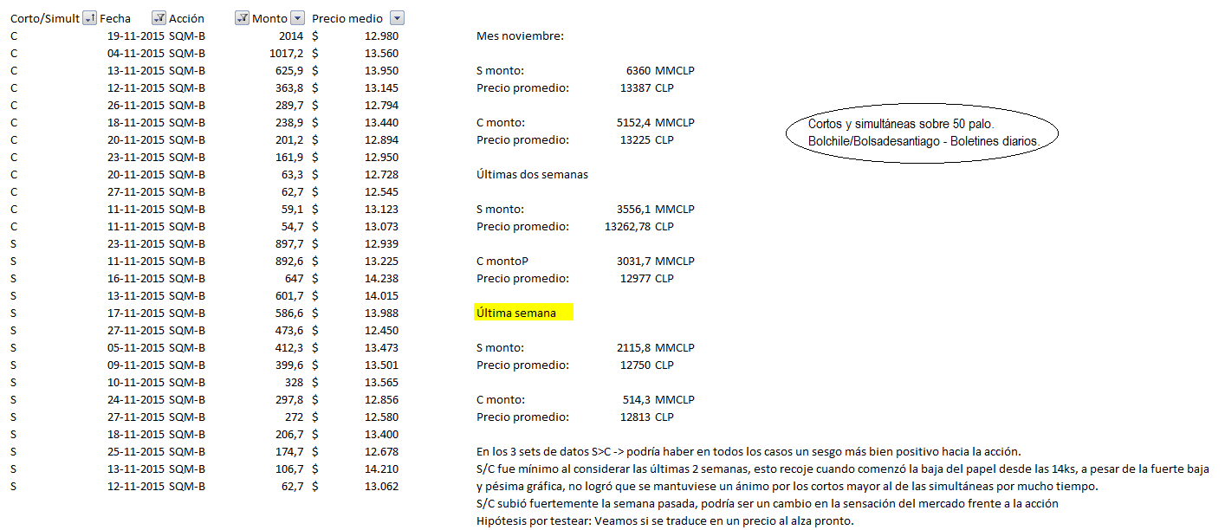Select the Monto cell with 897,7

(x=288, y=243)
